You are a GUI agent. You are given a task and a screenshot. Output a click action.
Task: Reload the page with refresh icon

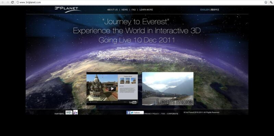click(12, 2)
